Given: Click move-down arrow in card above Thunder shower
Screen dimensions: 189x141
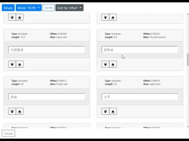Looking at the screenshot, I should 106,17.
